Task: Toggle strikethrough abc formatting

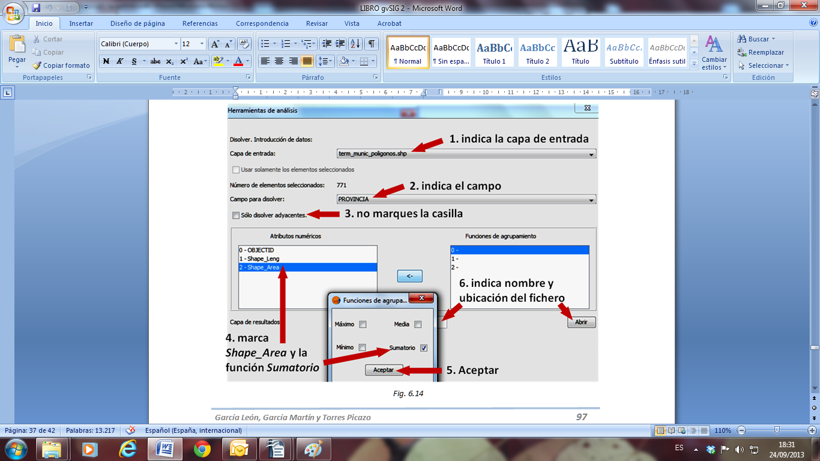Action: [x=155, y=61]
